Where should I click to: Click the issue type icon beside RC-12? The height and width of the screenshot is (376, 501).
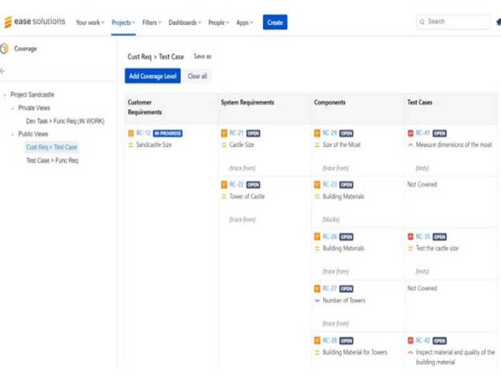[131, 133]
